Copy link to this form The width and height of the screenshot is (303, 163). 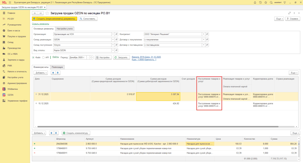point(289,13)
